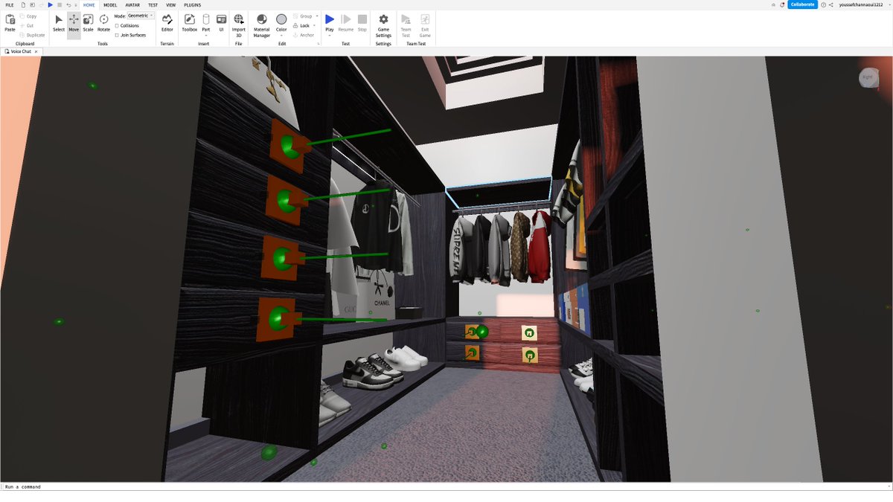893x502 pixels.
Task: Switch to the MODEL ribbon tab
Action: pos(110,5)
